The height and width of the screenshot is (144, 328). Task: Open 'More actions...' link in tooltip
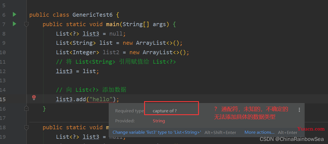(259, 132)
